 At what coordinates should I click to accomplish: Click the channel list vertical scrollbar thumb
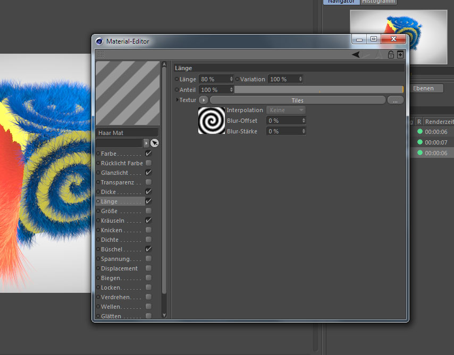coord(164,181)
